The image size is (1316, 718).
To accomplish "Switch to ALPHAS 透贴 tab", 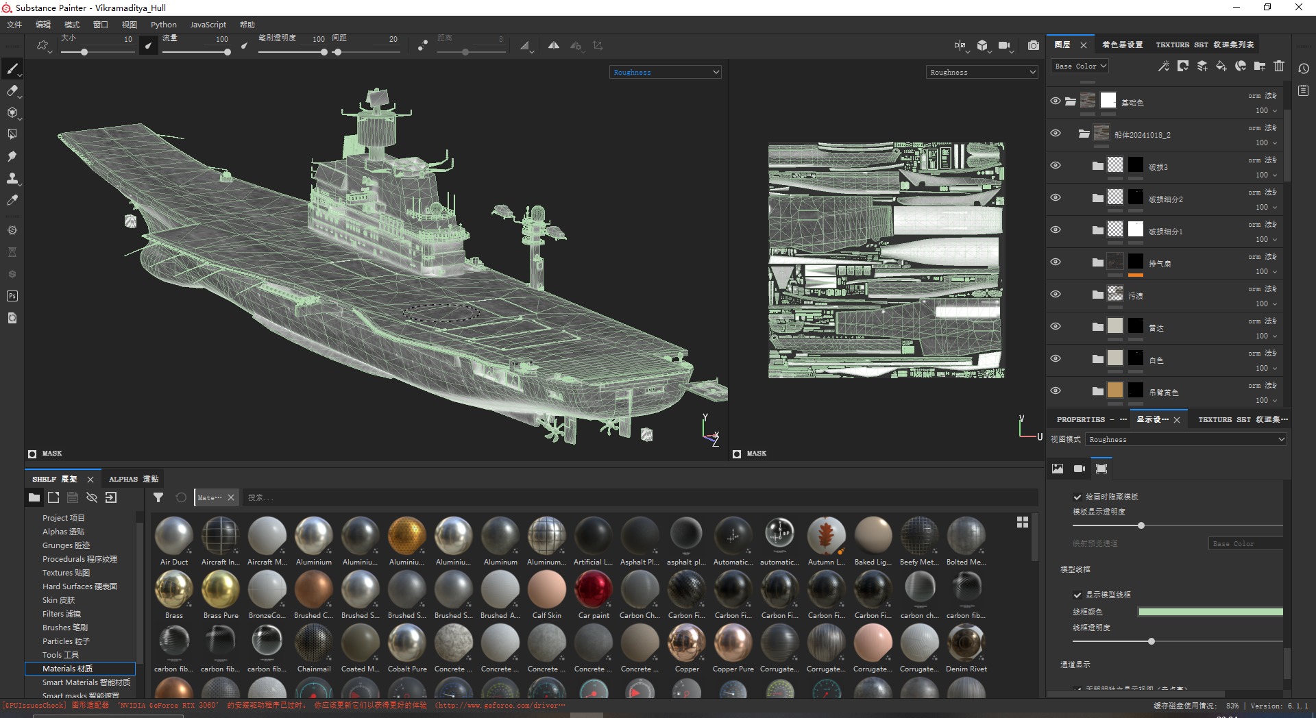I will tap(134, 479).
